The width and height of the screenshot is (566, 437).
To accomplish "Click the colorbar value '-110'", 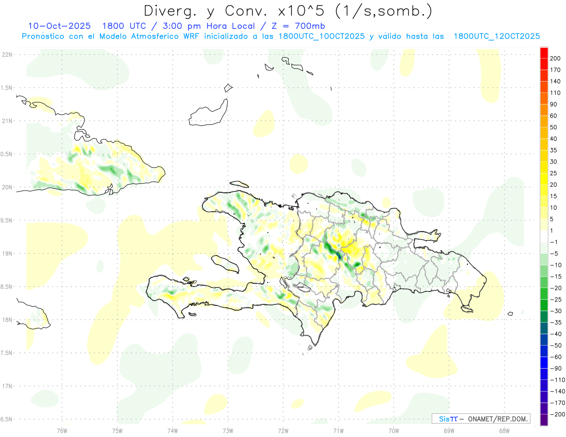I will tap(558, 379).
